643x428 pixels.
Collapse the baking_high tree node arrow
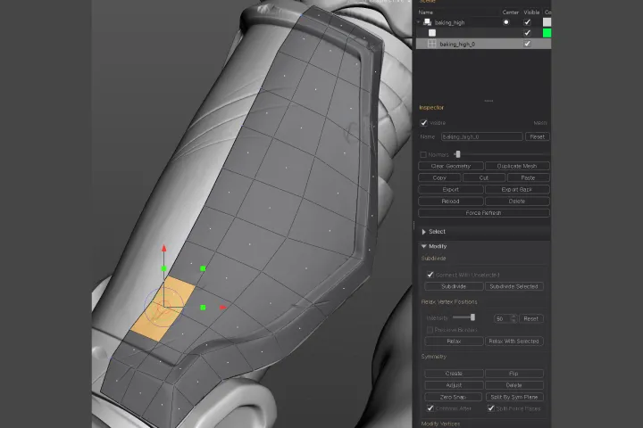tap(419, 22)
